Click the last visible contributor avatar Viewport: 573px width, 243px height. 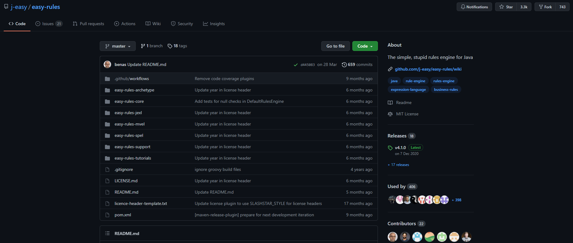click(x=467, y=237)
